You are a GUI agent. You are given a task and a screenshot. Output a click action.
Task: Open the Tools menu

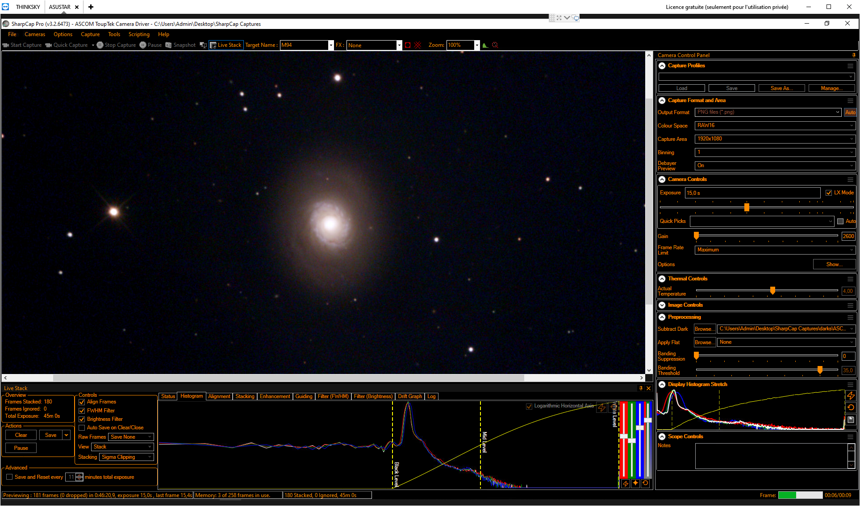tap(114, 34)
